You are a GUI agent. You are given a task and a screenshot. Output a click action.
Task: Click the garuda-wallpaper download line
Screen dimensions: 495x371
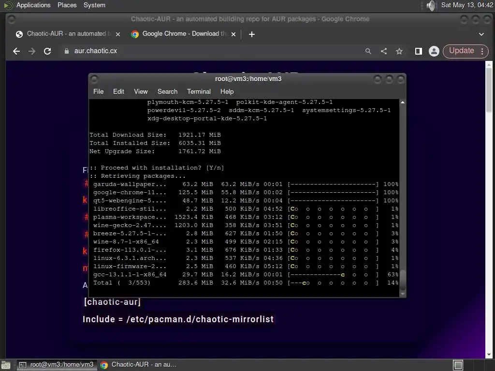(x=246, y=184)
